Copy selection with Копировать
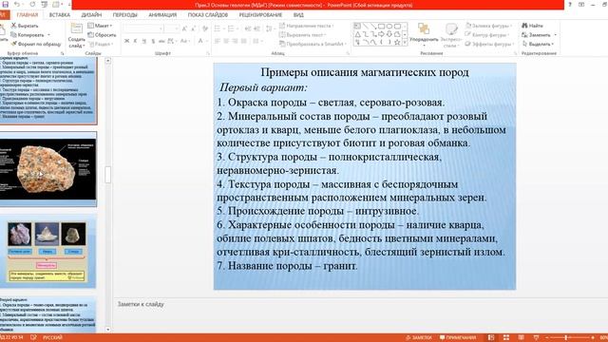 [28, 35]
